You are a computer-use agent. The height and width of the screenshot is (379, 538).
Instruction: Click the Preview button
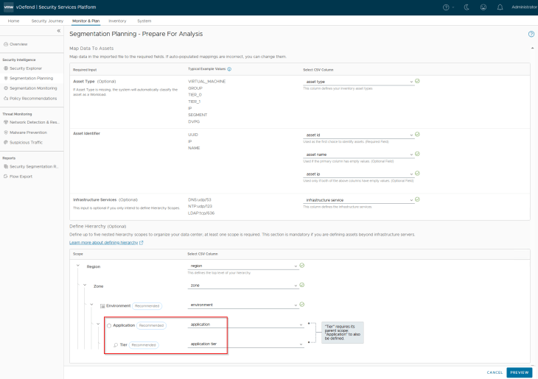(x=520, y=372)
